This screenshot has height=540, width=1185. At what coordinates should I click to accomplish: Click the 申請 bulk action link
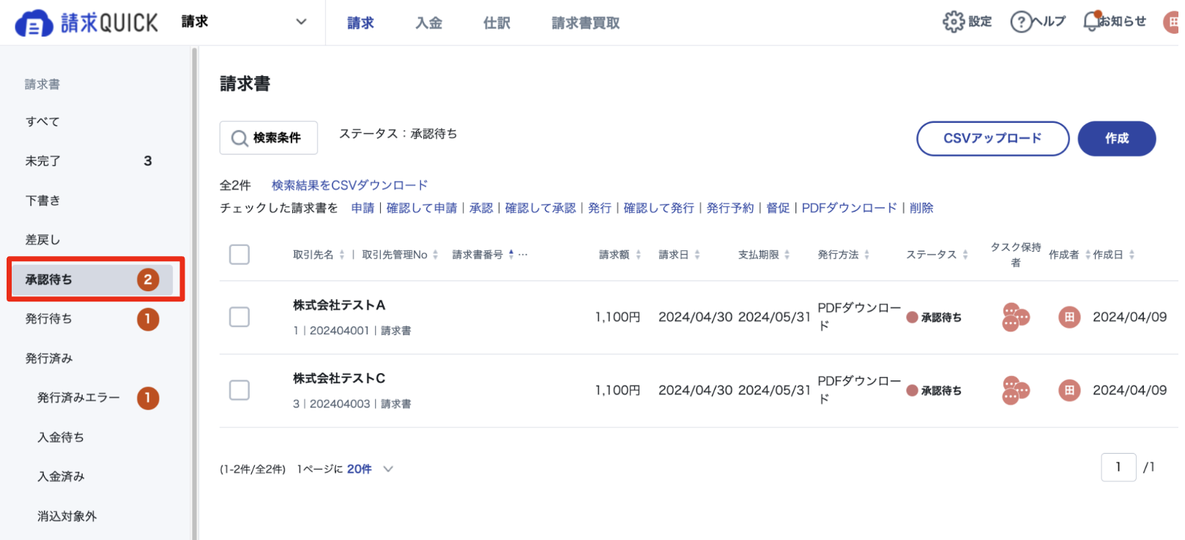click(363, 208)
